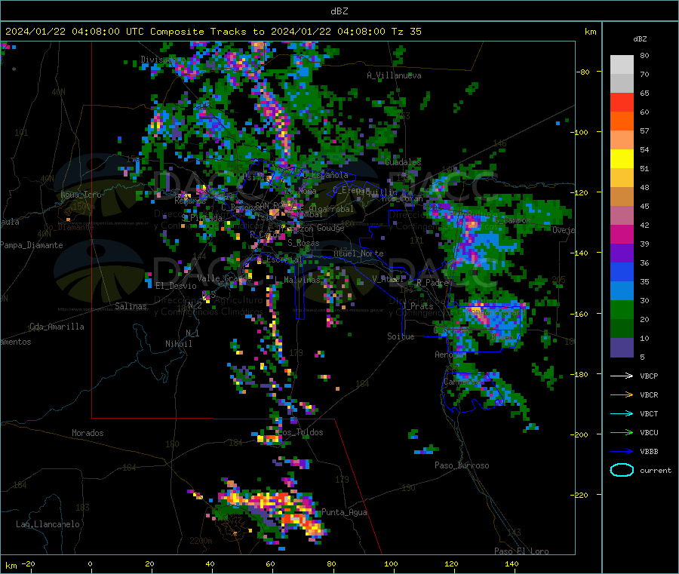
Task: Click the 'VBCU' legend label
Action: [649, 432]
